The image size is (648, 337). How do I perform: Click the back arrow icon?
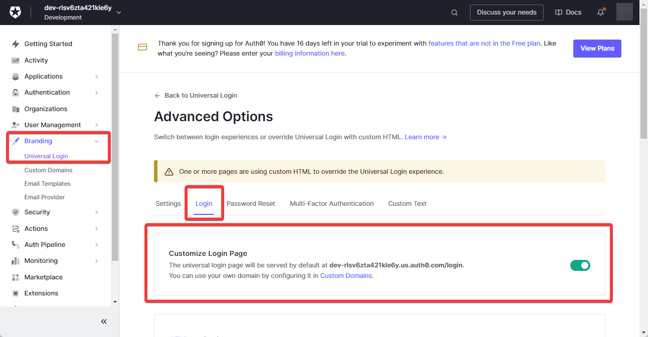pyautogui.click(x=157, y=96)
